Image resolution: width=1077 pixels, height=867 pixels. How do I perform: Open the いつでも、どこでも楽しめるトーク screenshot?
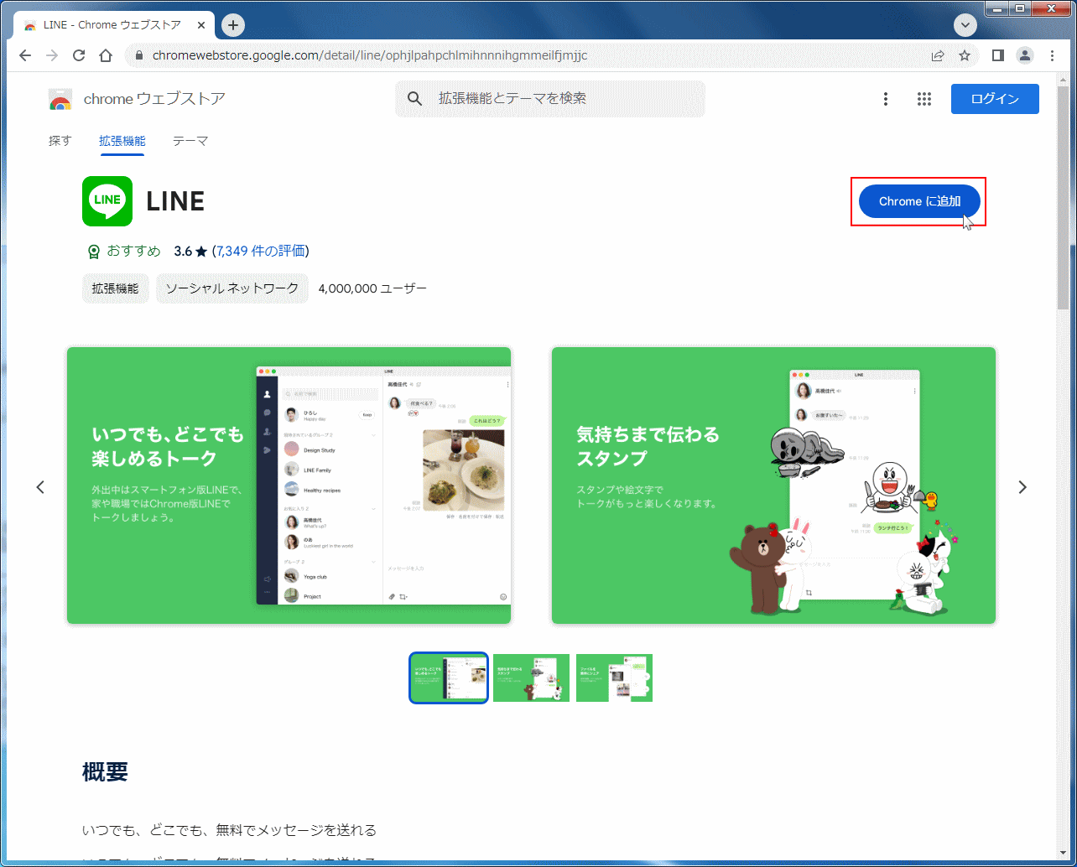[289, 485]
